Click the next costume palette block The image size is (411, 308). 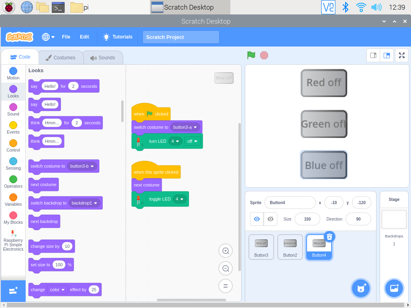click(43, 185)
